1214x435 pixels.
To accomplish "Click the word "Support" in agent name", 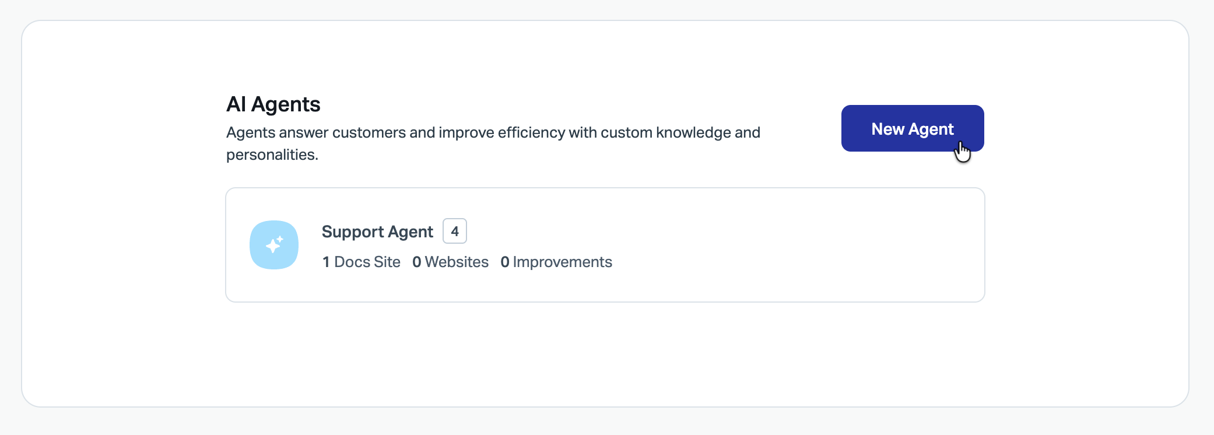I will (x=352, y=231).
